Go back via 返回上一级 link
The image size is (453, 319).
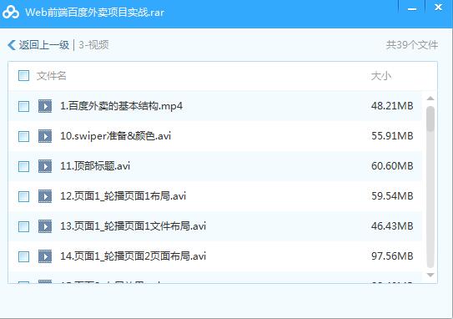[x=44, y=45]
